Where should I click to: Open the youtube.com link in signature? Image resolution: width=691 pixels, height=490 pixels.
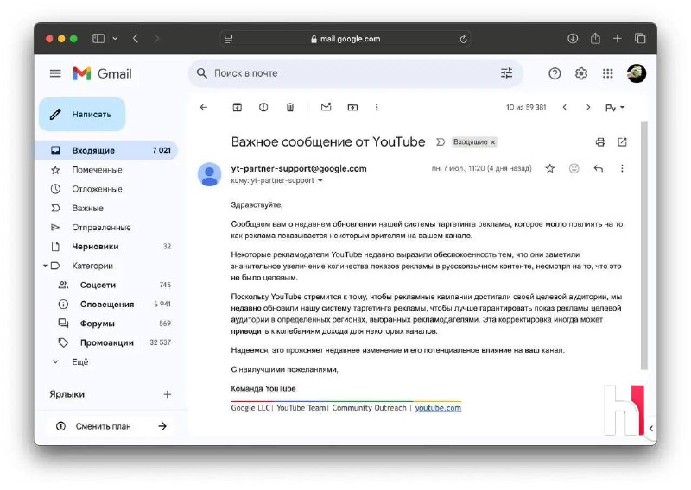438,408
